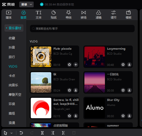Select the 收藏 music category
This screenshot has height=136, width=142.
pyautogui.click(x=12, y=38)
